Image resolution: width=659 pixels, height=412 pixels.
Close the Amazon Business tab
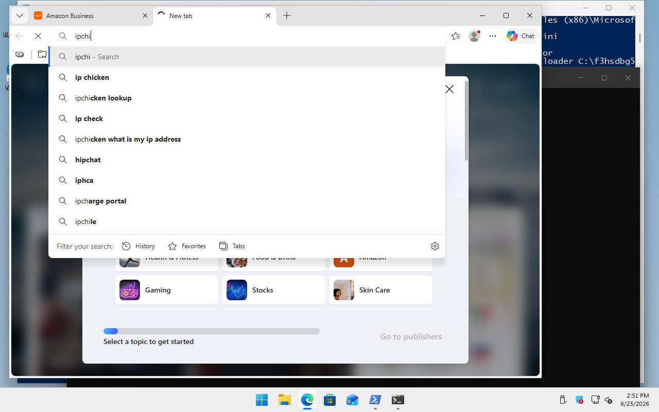(x=145, y=15)
